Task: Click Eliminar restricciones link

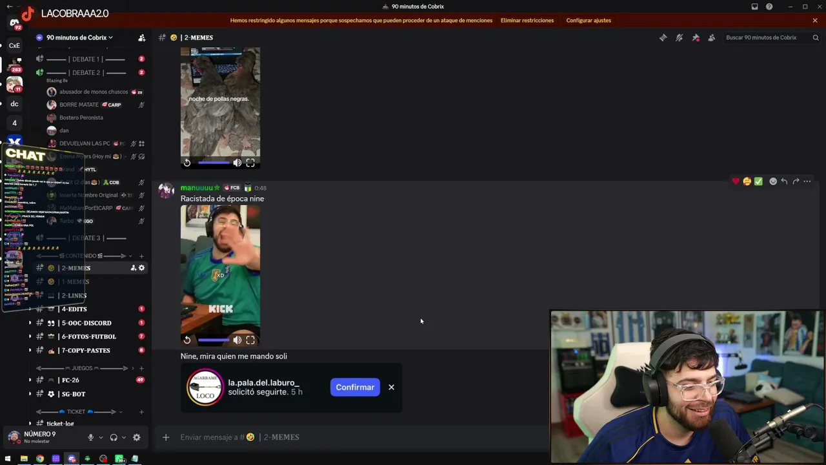Action: tap(527, 21)
